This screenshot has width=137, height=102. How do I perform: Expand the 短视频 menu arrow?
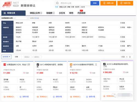tap(54, 13)
